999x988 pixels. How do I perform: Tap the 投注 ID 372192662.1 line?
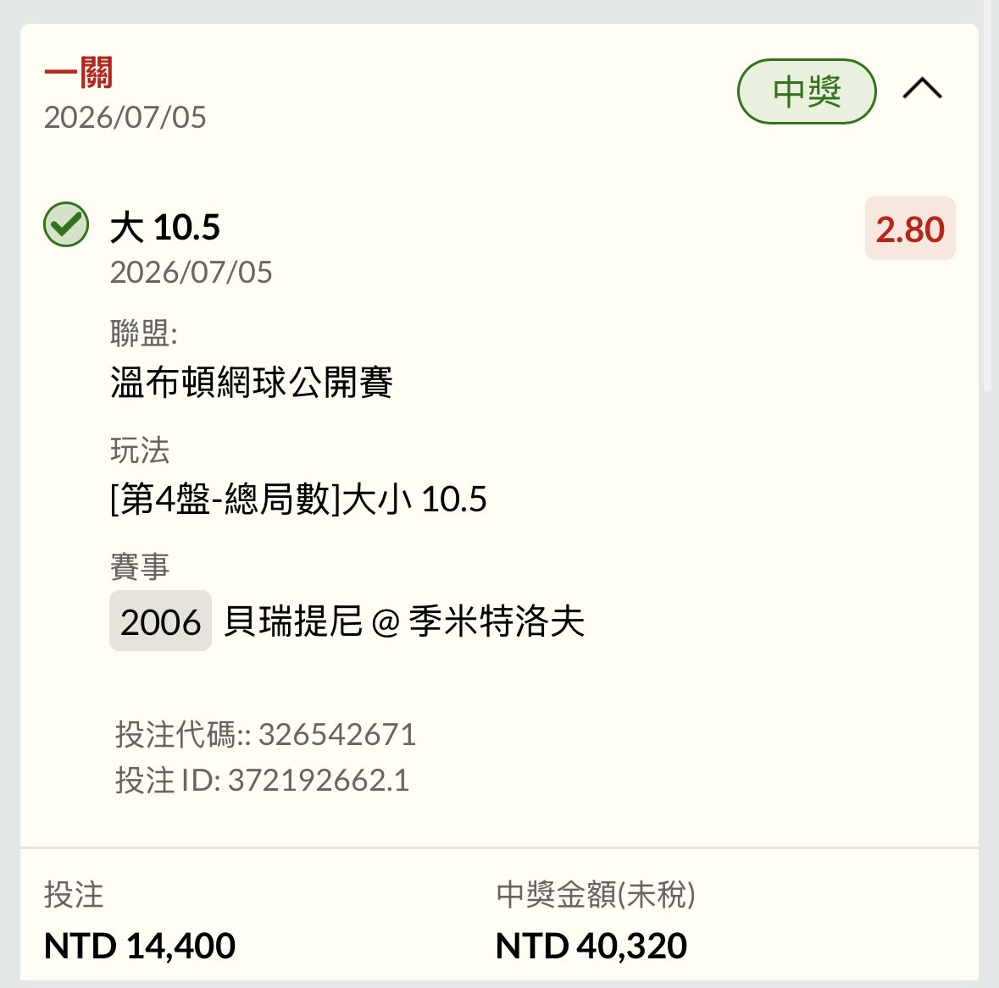pos(262,780)
